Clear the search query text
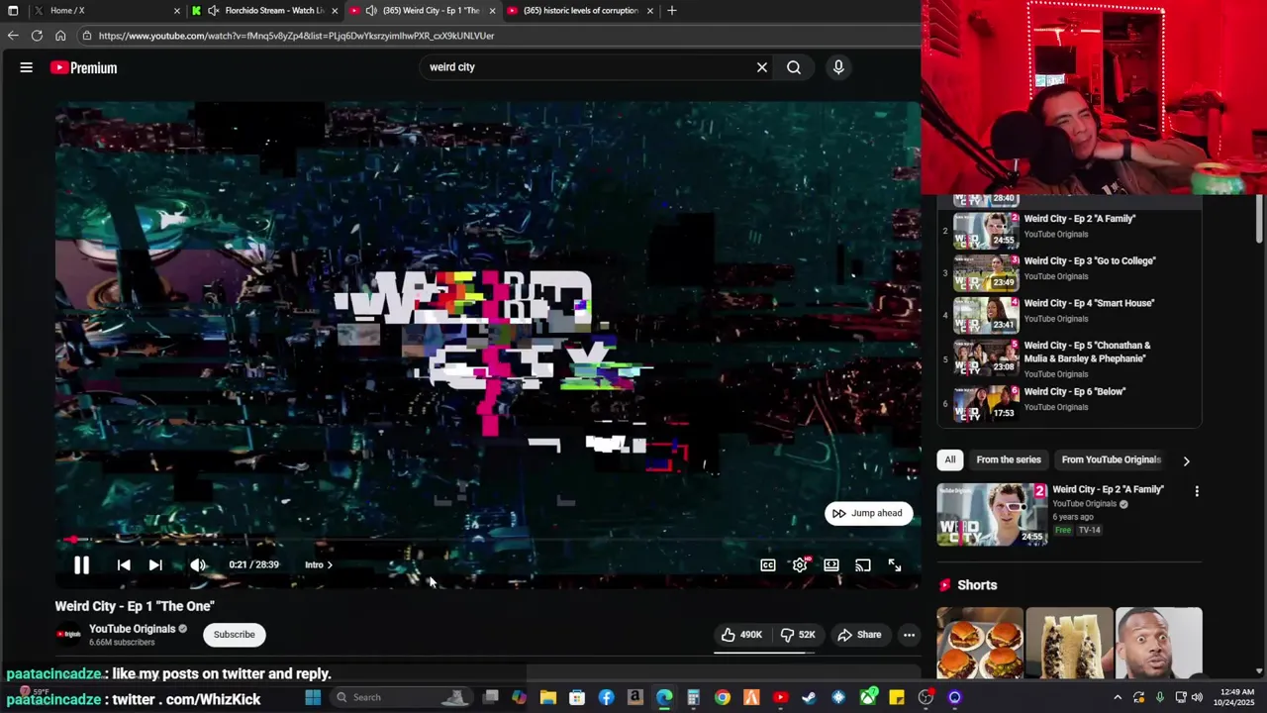 (x=762, y=67)
